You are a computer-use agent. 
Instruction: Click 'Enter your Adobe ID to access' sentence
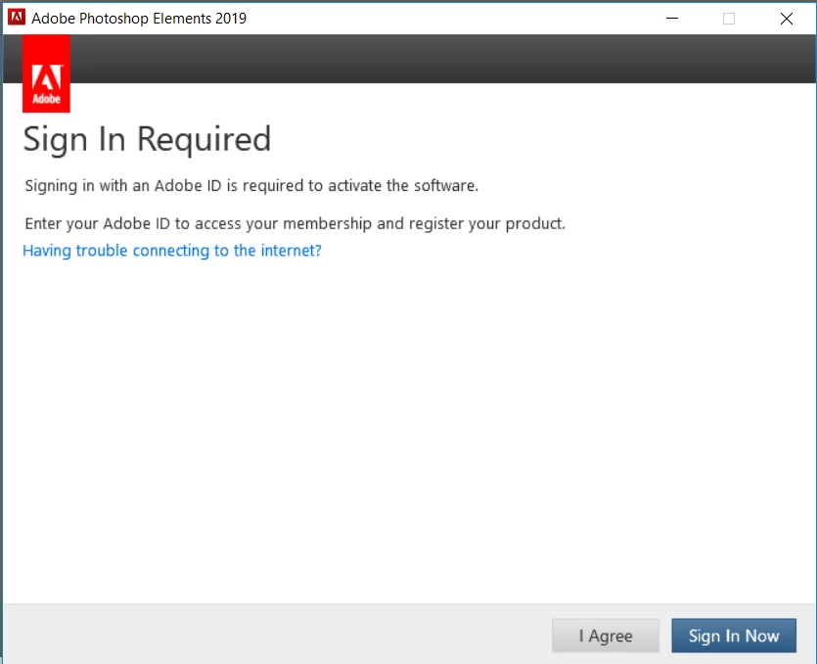(x=295, y=223)
